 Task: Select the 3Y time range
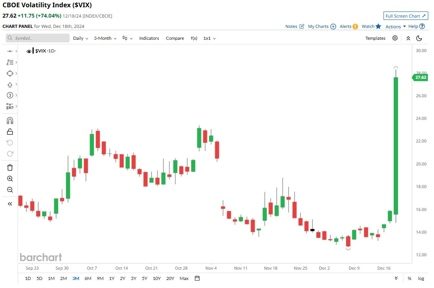(x=134, y=278)
